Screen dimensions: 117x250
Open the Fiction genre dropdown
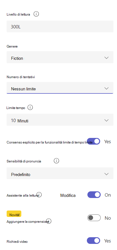click(x=60, y=57)
